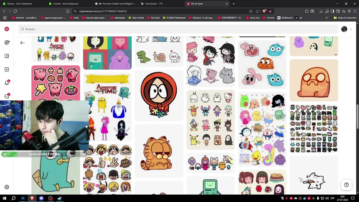Open the Perry the Platypus pin

click(56, 175)
